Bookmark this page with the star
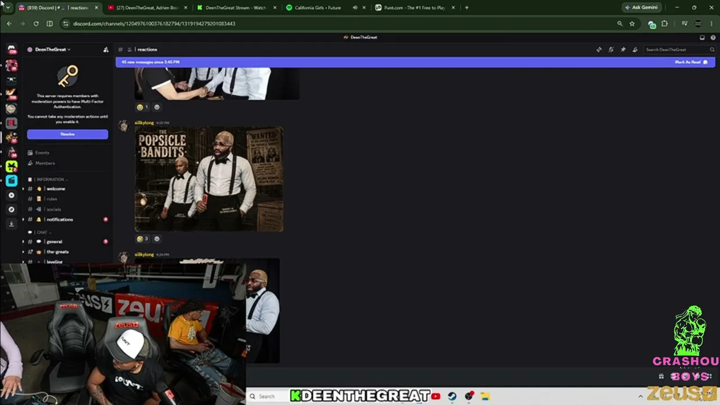Viewport: 720px width, 405px height. click(632, 24)
